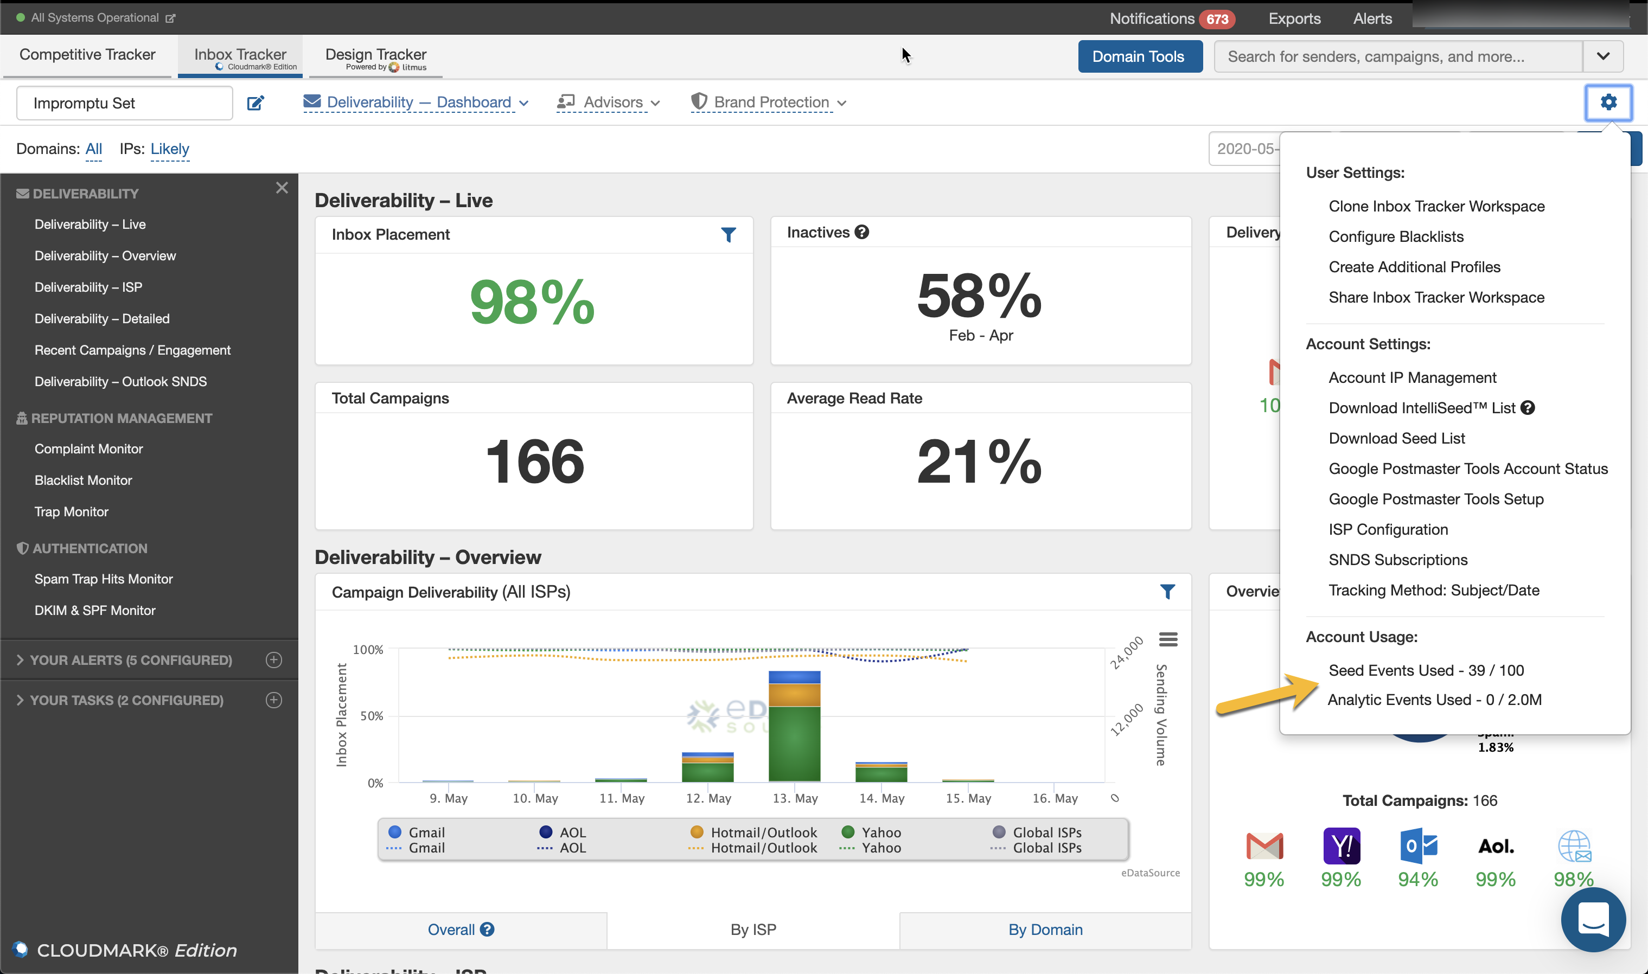Click the senders and campaigns search field
Screen dimensions: 1648x974
coord(1398,56)
